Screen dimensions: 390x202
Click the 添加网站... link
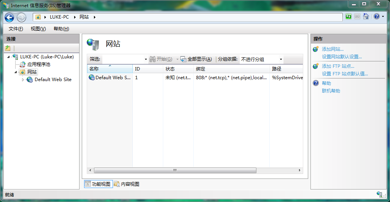click(x=333, y=49)
